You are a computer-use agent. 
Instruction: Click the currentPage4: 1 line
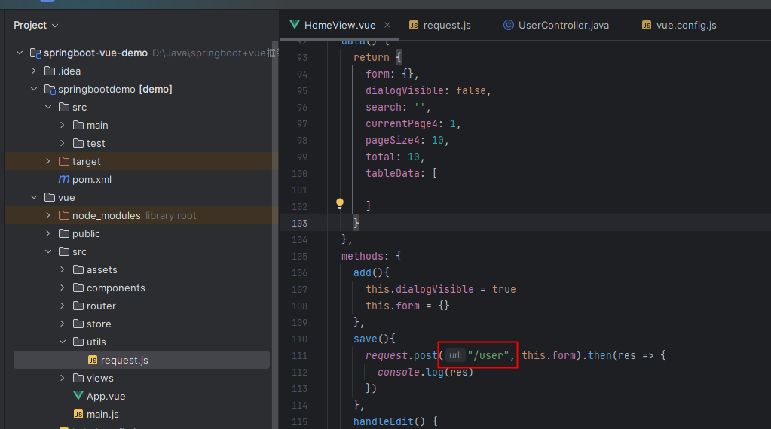pos(413,123)
